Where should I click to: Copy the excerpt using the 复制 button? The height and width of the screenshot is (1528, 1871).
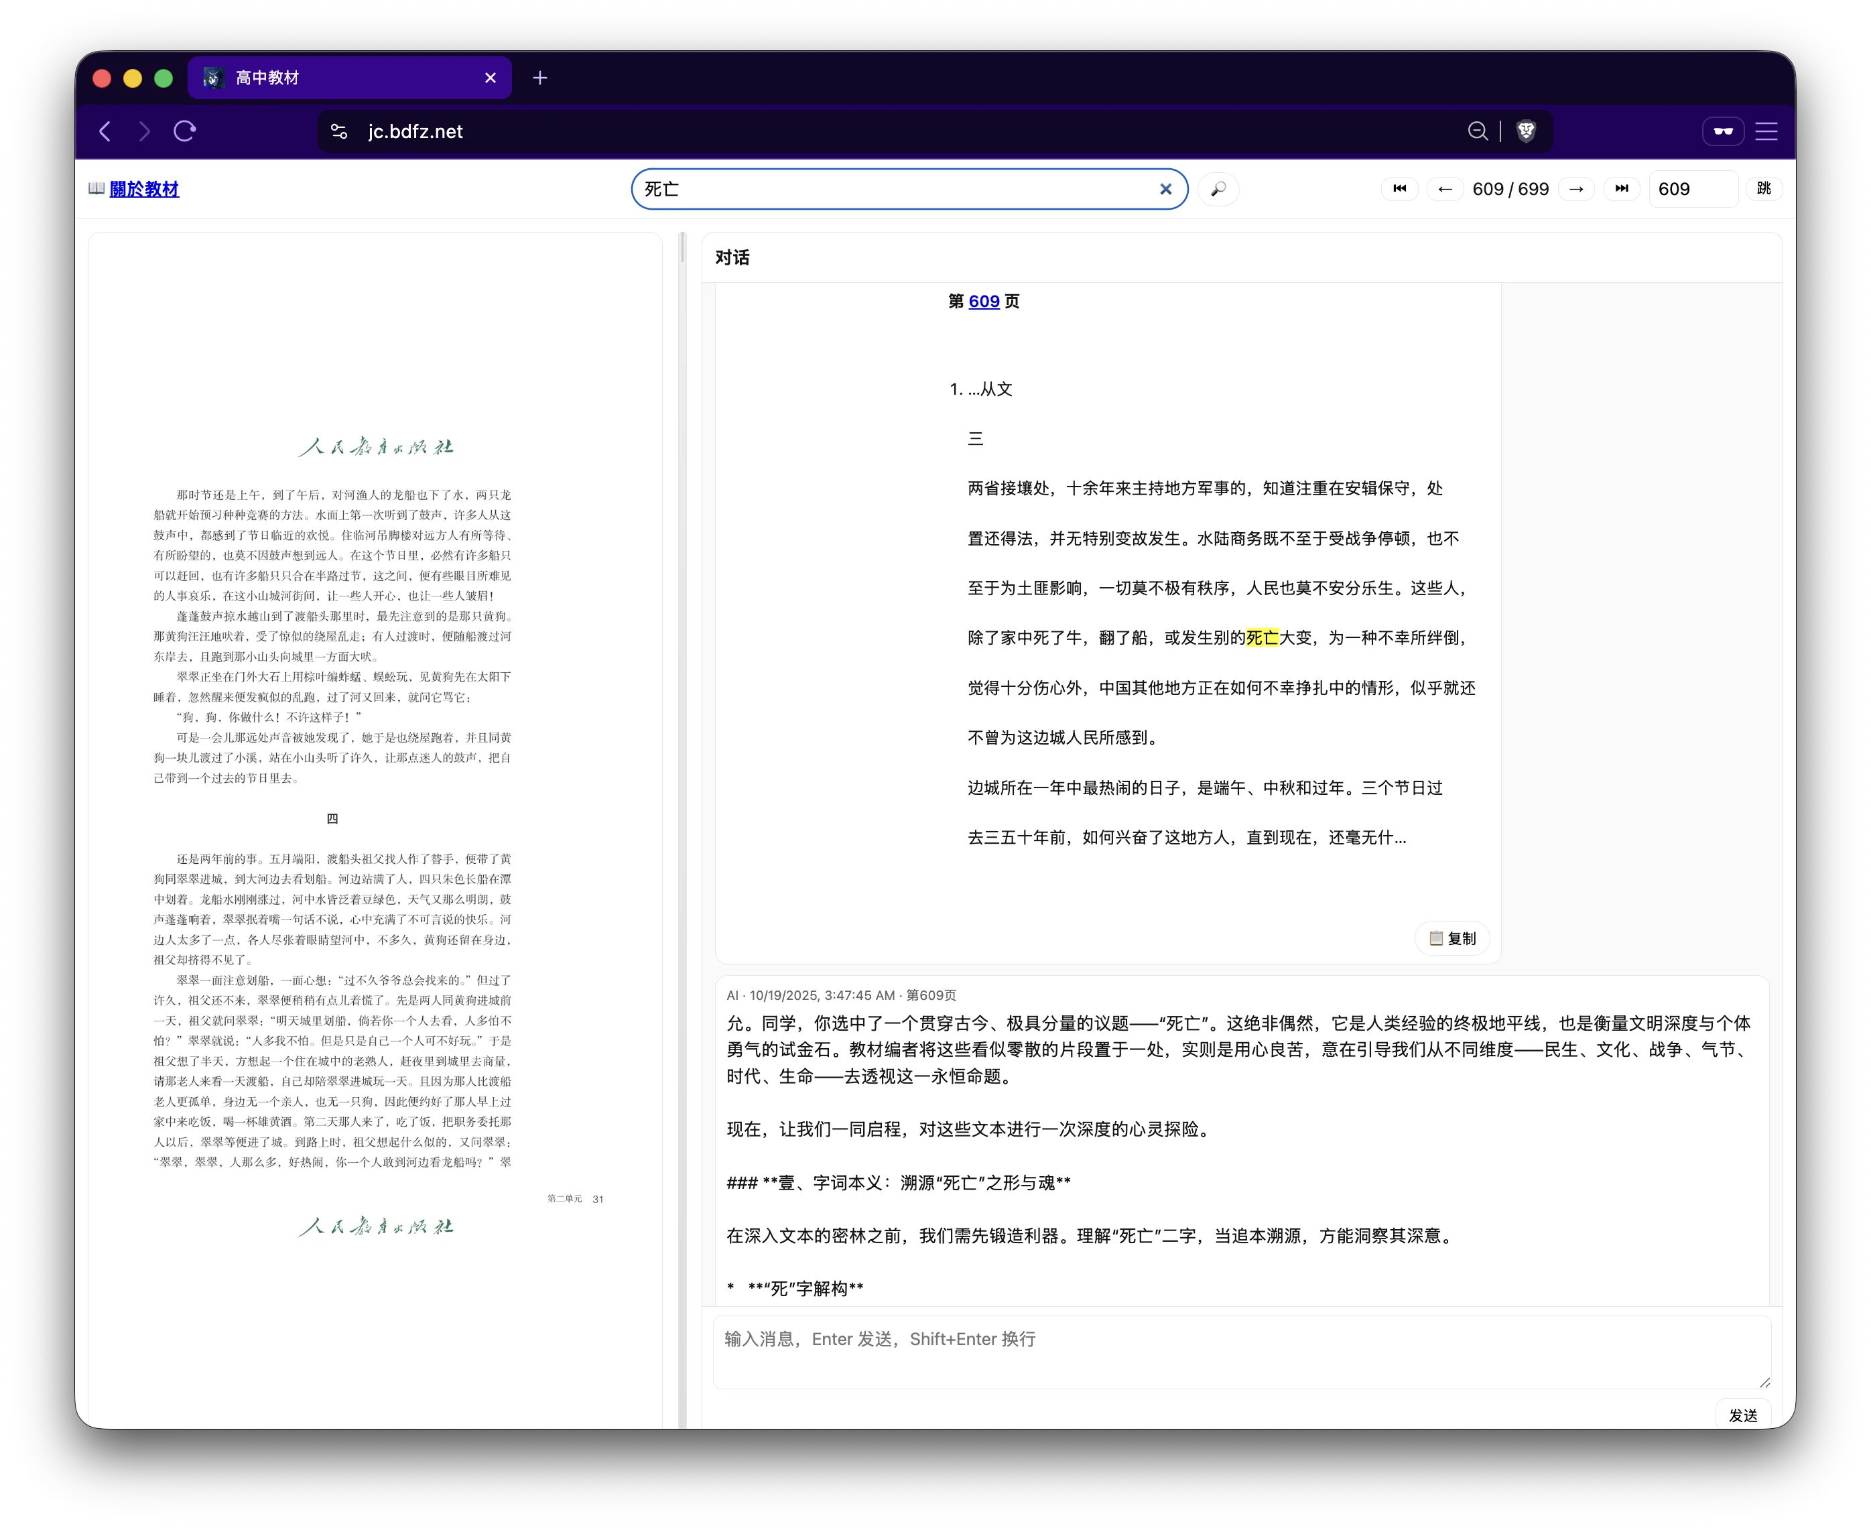click(1451, 938)
